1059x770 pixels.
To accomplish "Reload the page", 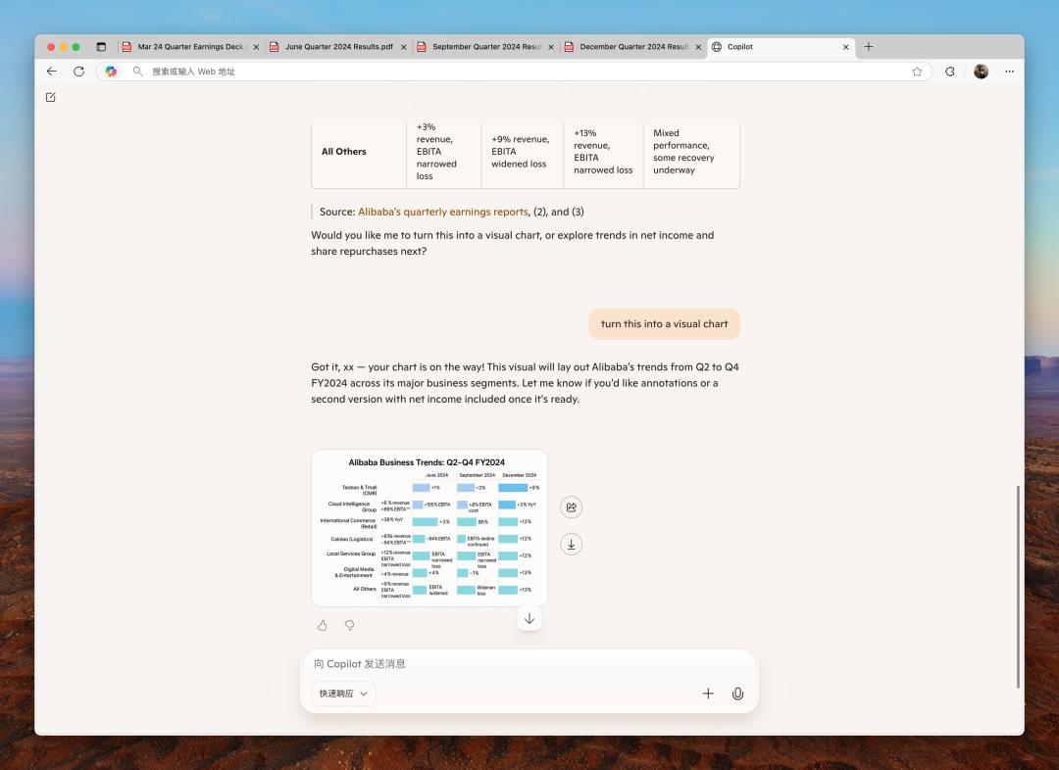I will point(79,72).
